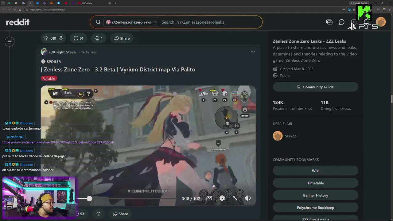
Task: Click the 184K members count
Action: pyautogui.click(x=278, y=102)
